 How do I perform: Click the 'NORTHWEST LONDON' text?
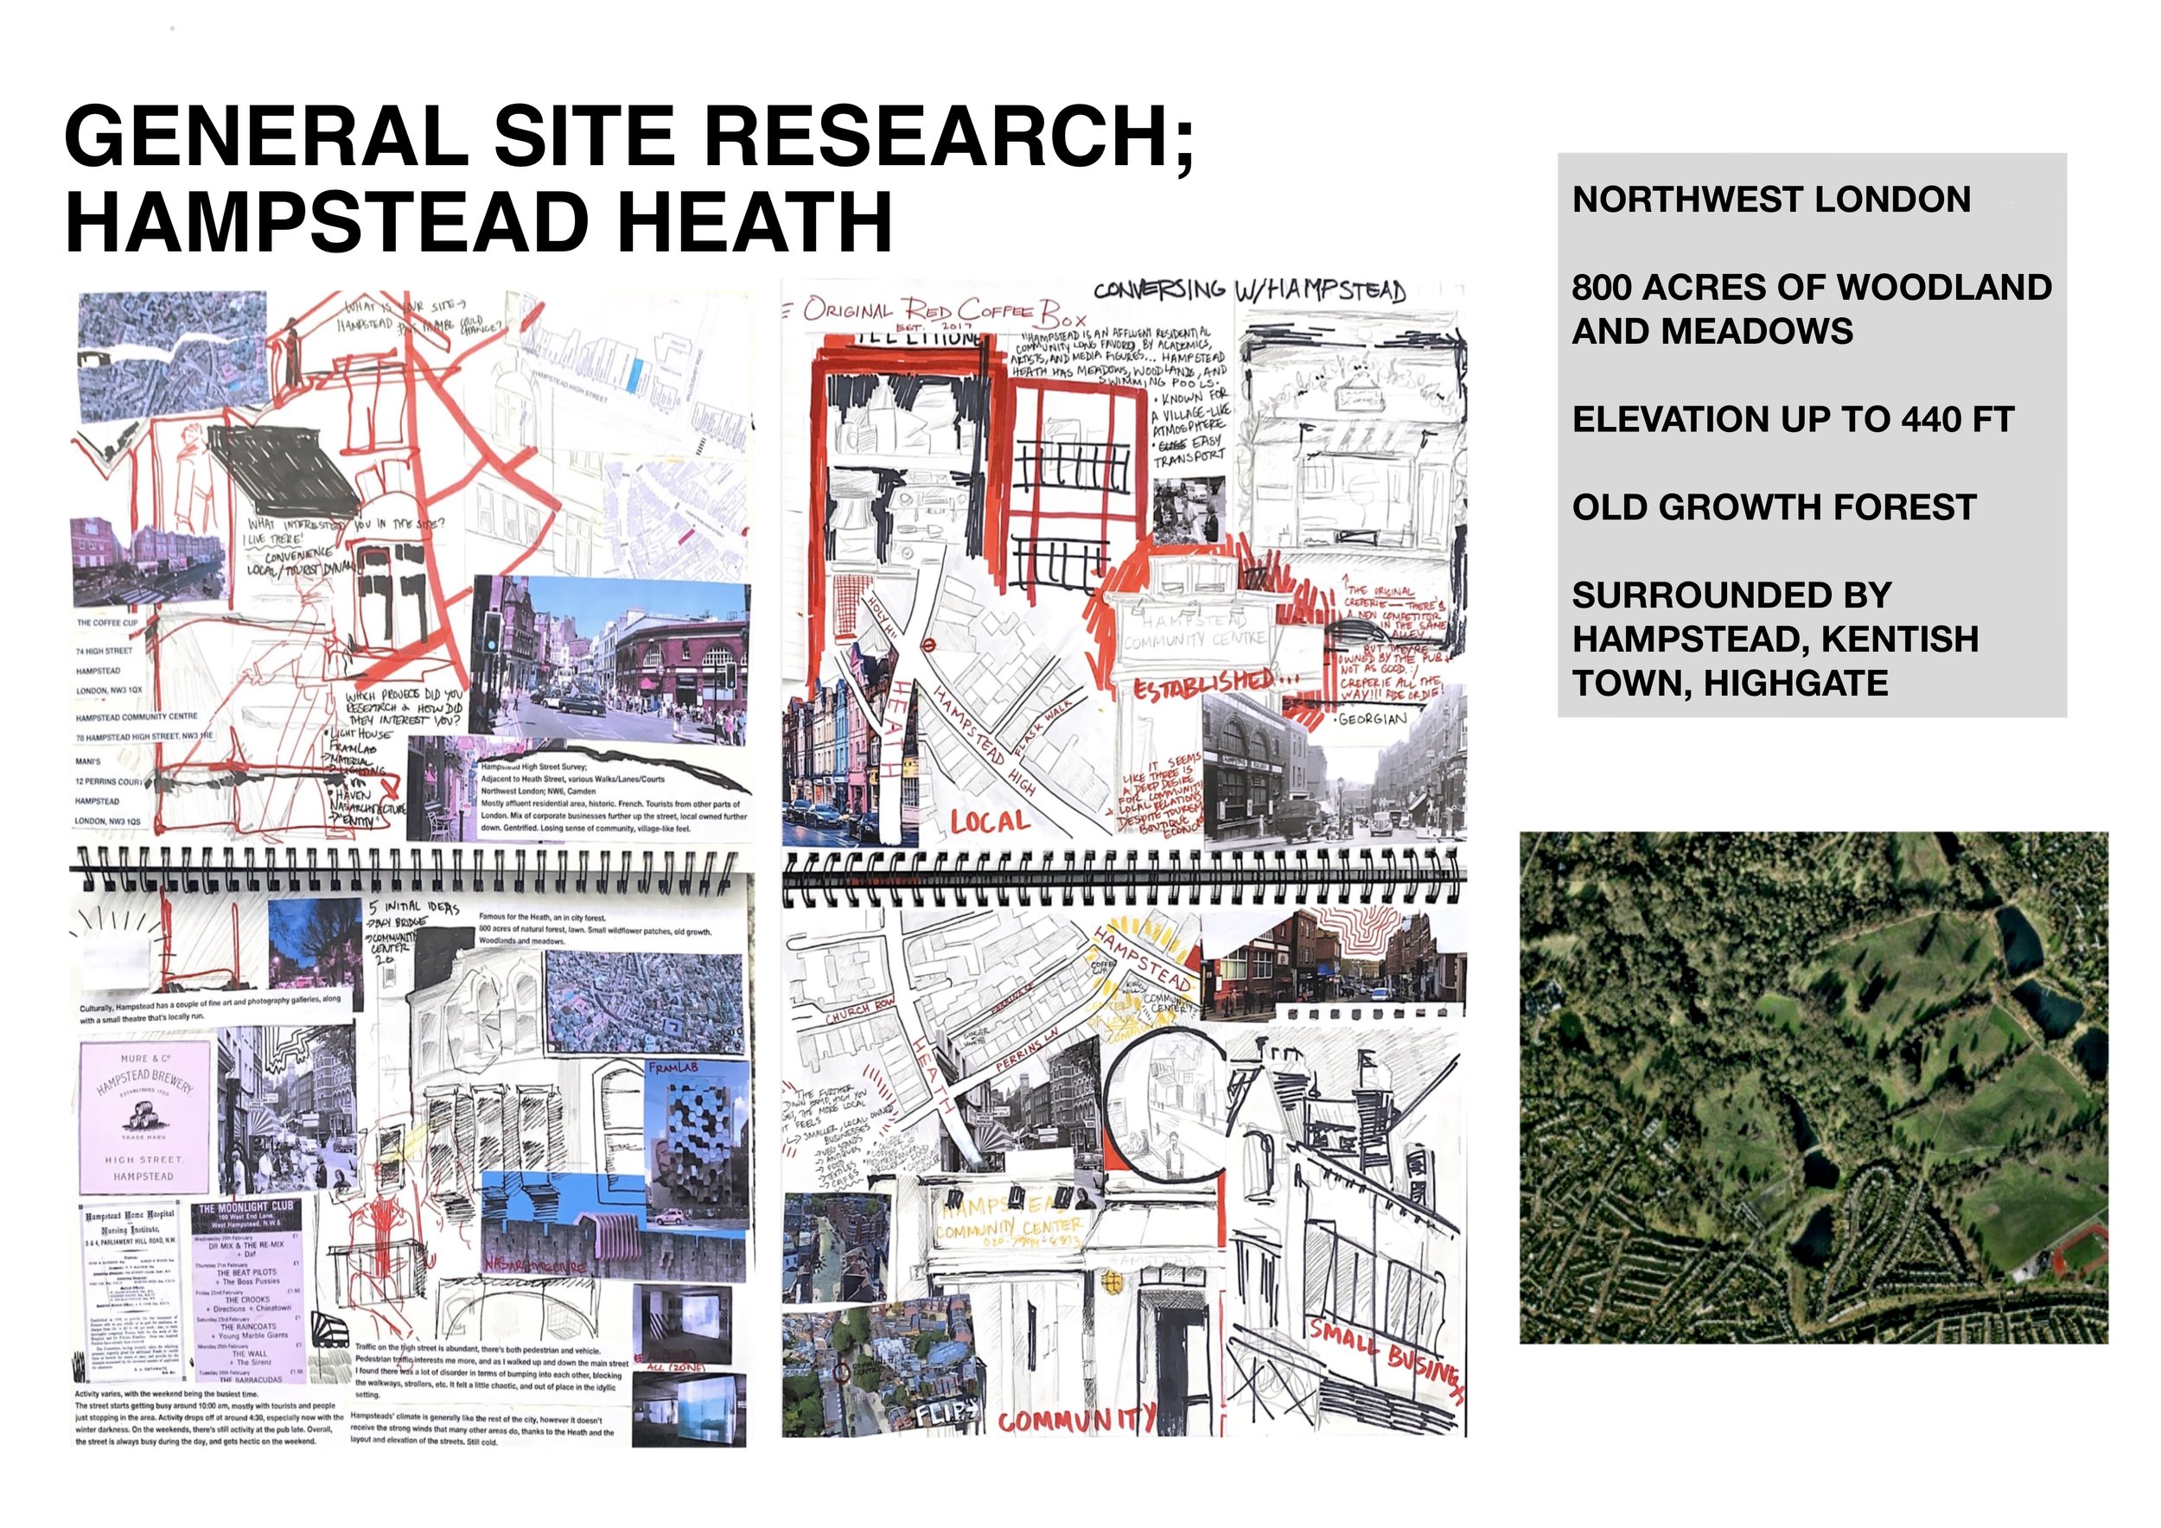[x=1771, y=200]
